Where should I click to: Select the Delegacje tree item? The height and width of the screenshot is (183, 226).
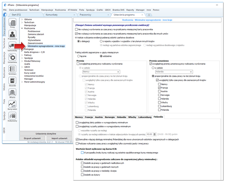pyautogui.click(x=29, y=49)
